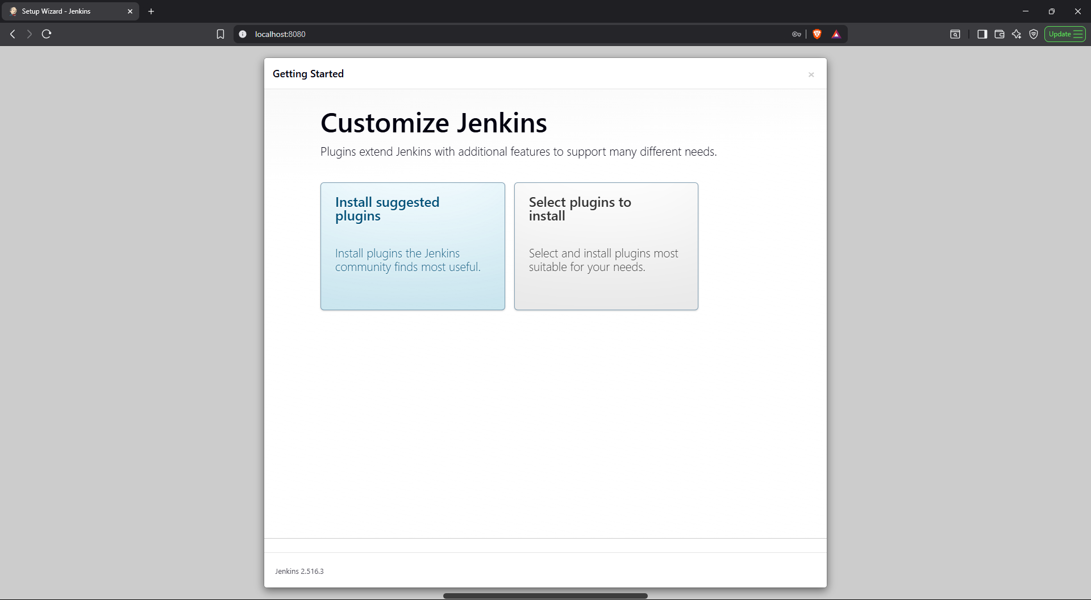This screenshot has height=600, width=1091.
Task: Choose Select plugins to install option
Action: (x=606, y=246)
